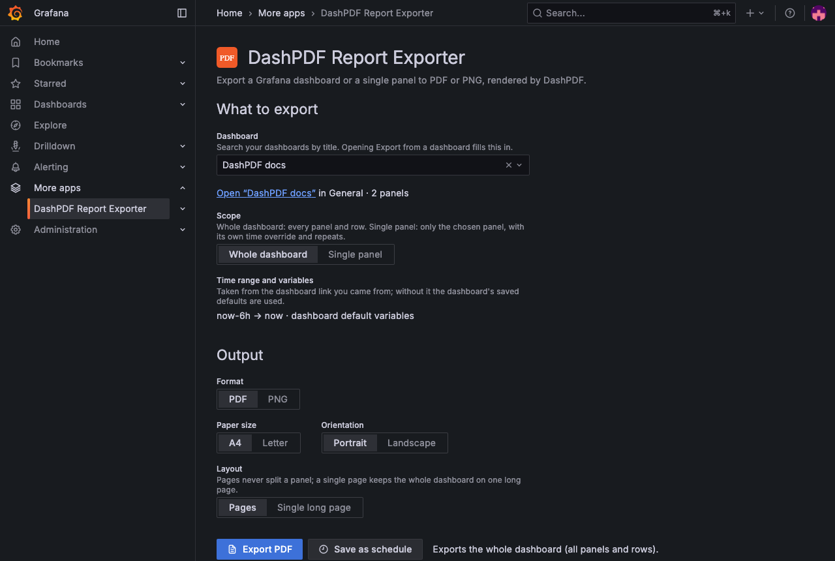Set paper size to A4
Screen dimensions: 835x561
[235, 443]
